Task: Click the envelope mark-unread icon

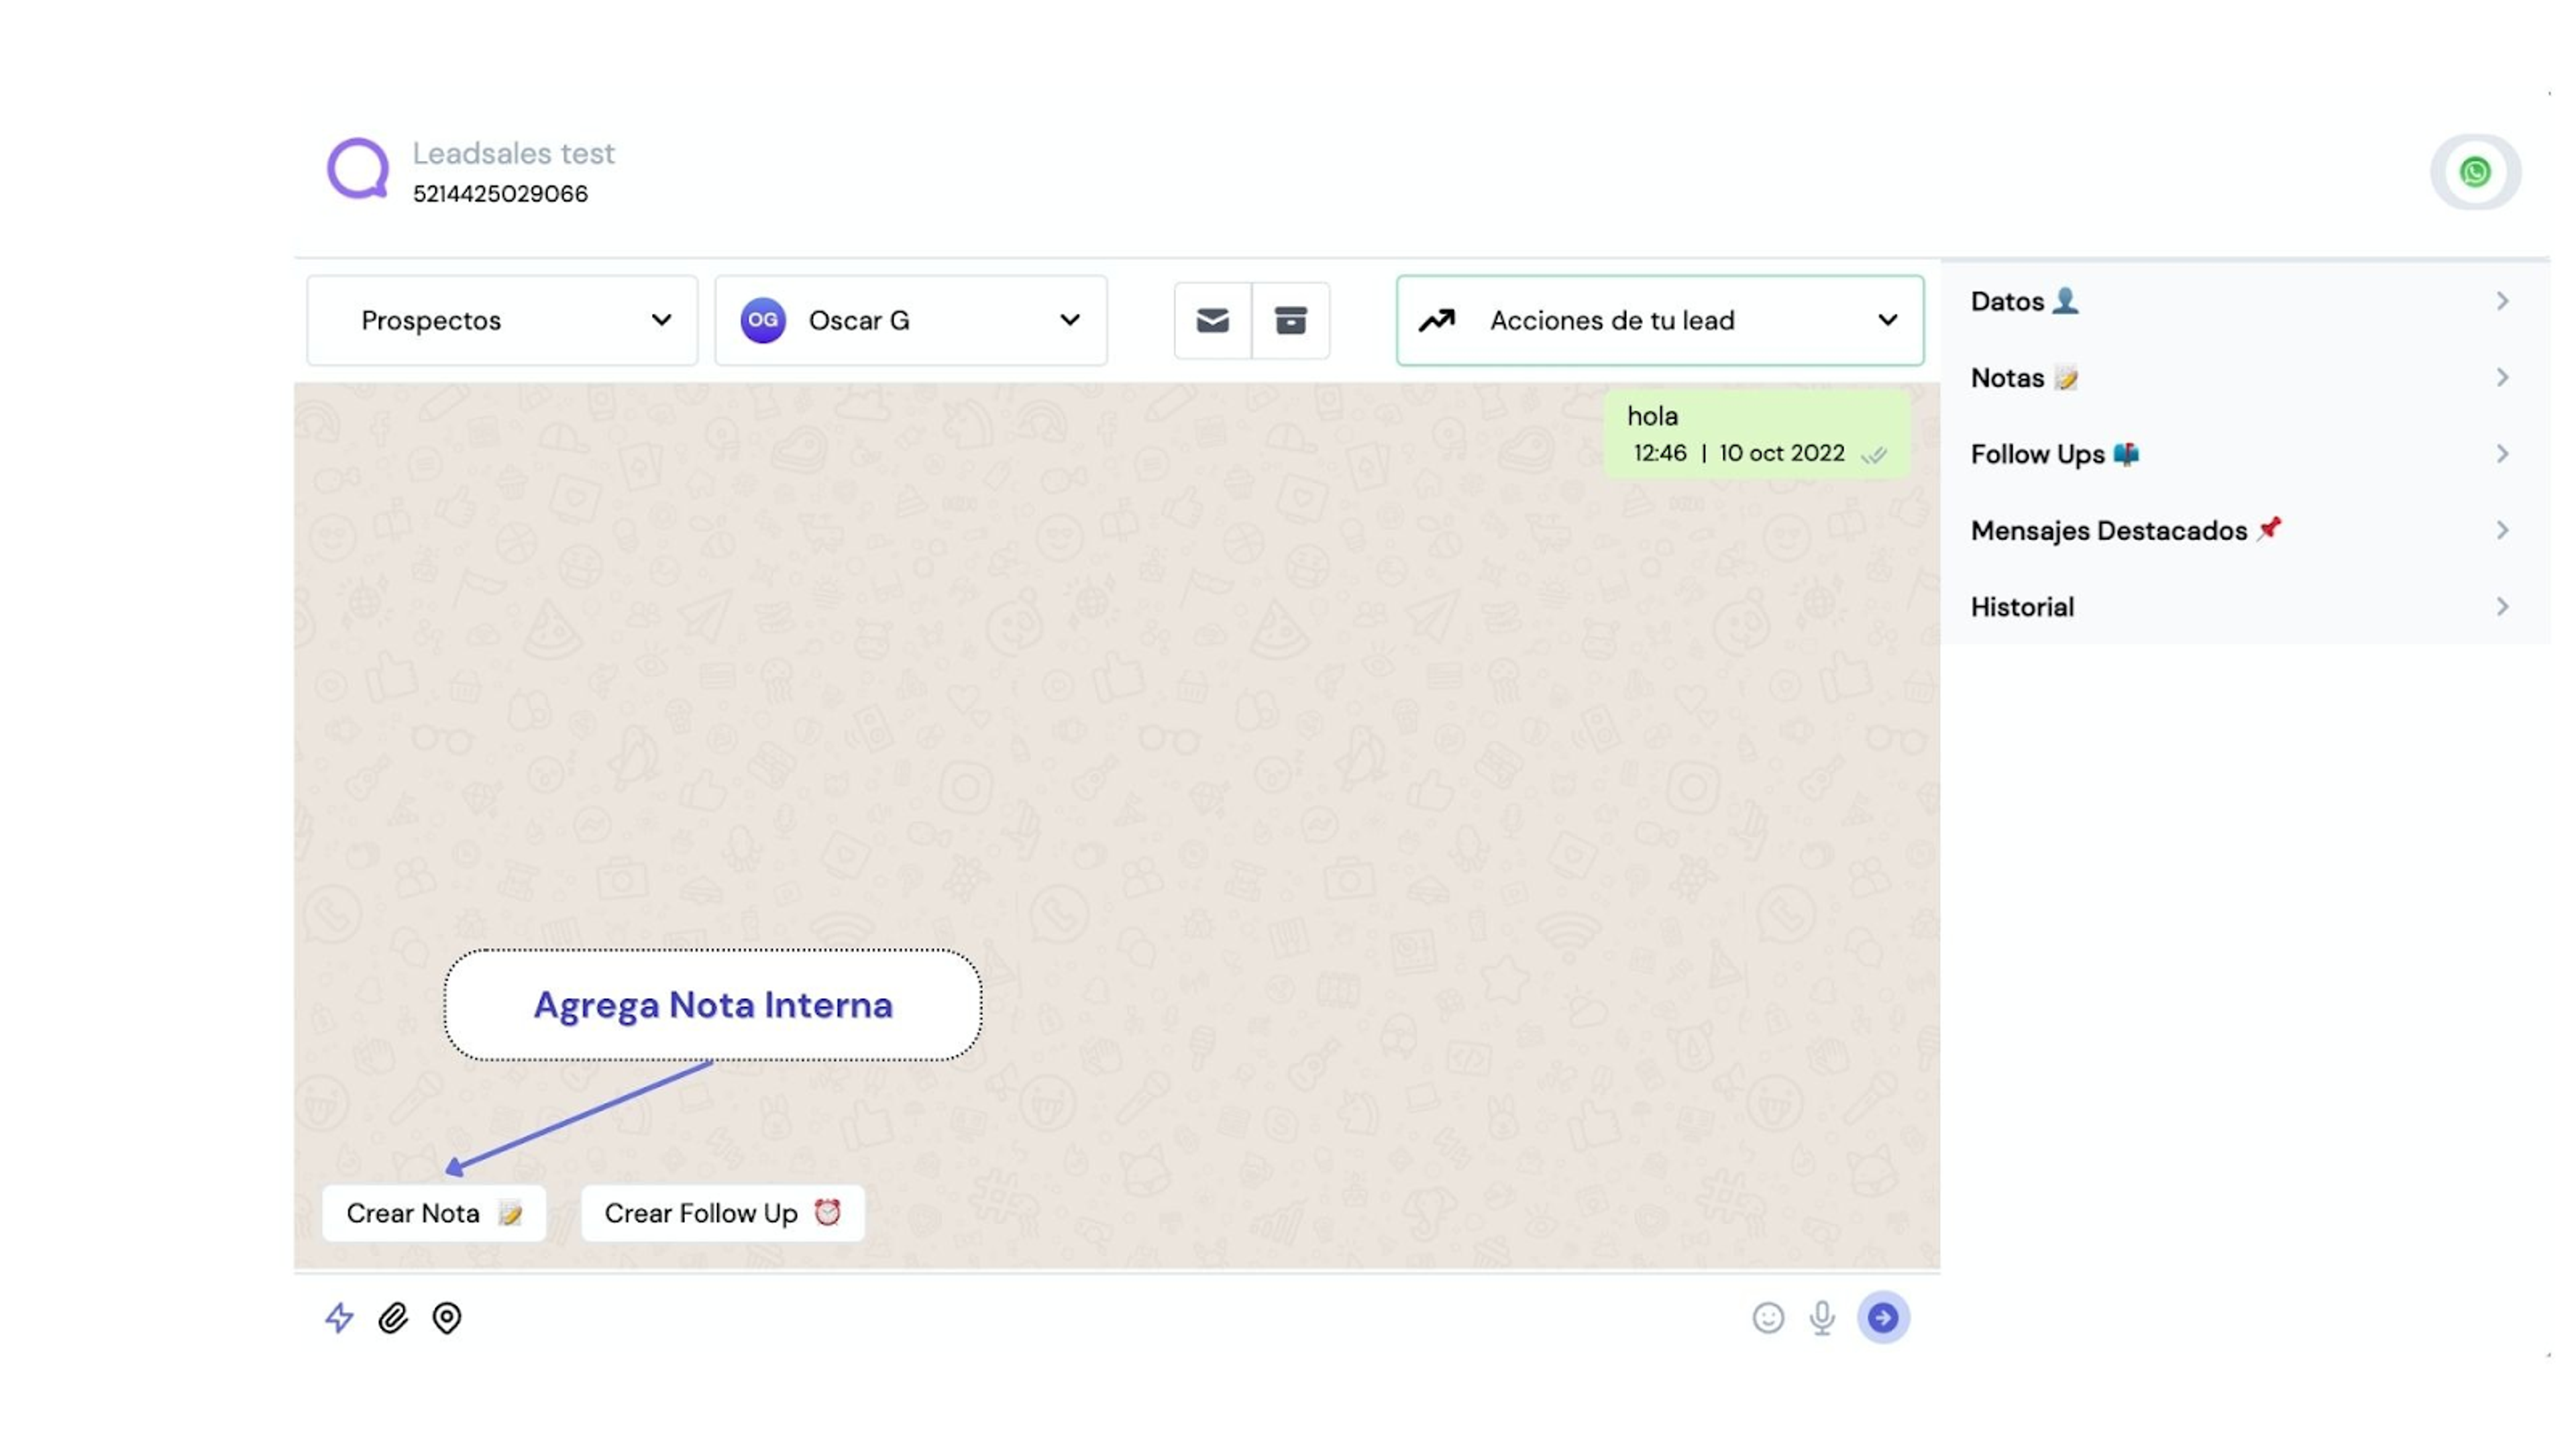Action: [x=1212, y=320]
